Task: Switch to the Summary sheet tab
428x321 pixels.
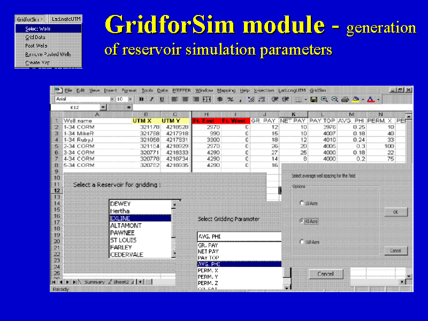Action: coord(95,282)
